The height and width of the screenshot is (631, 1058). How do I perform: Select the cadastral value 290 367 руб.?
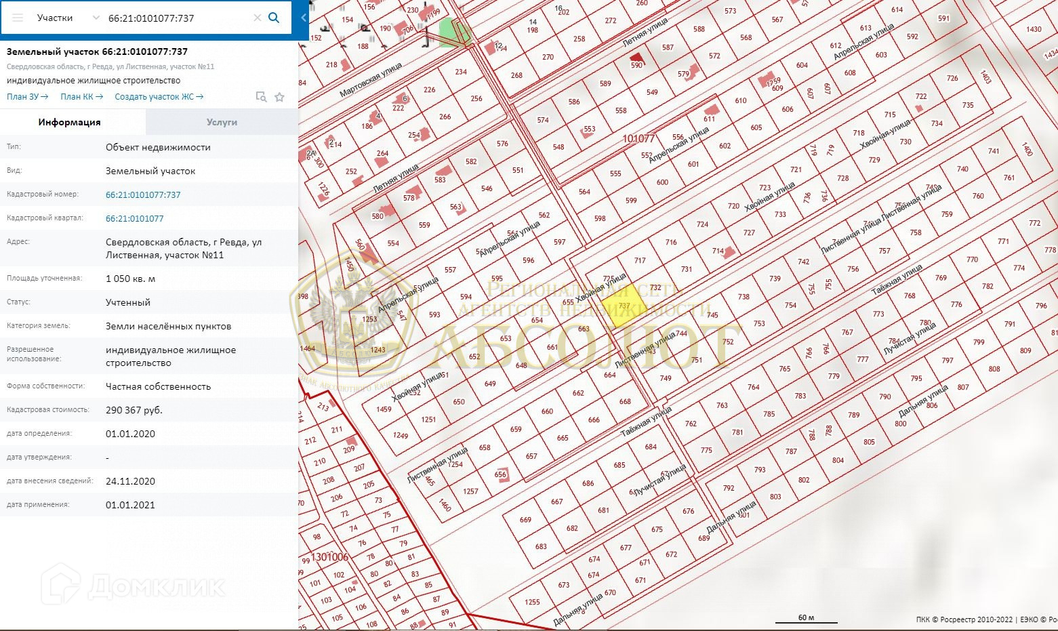(134, 410)
